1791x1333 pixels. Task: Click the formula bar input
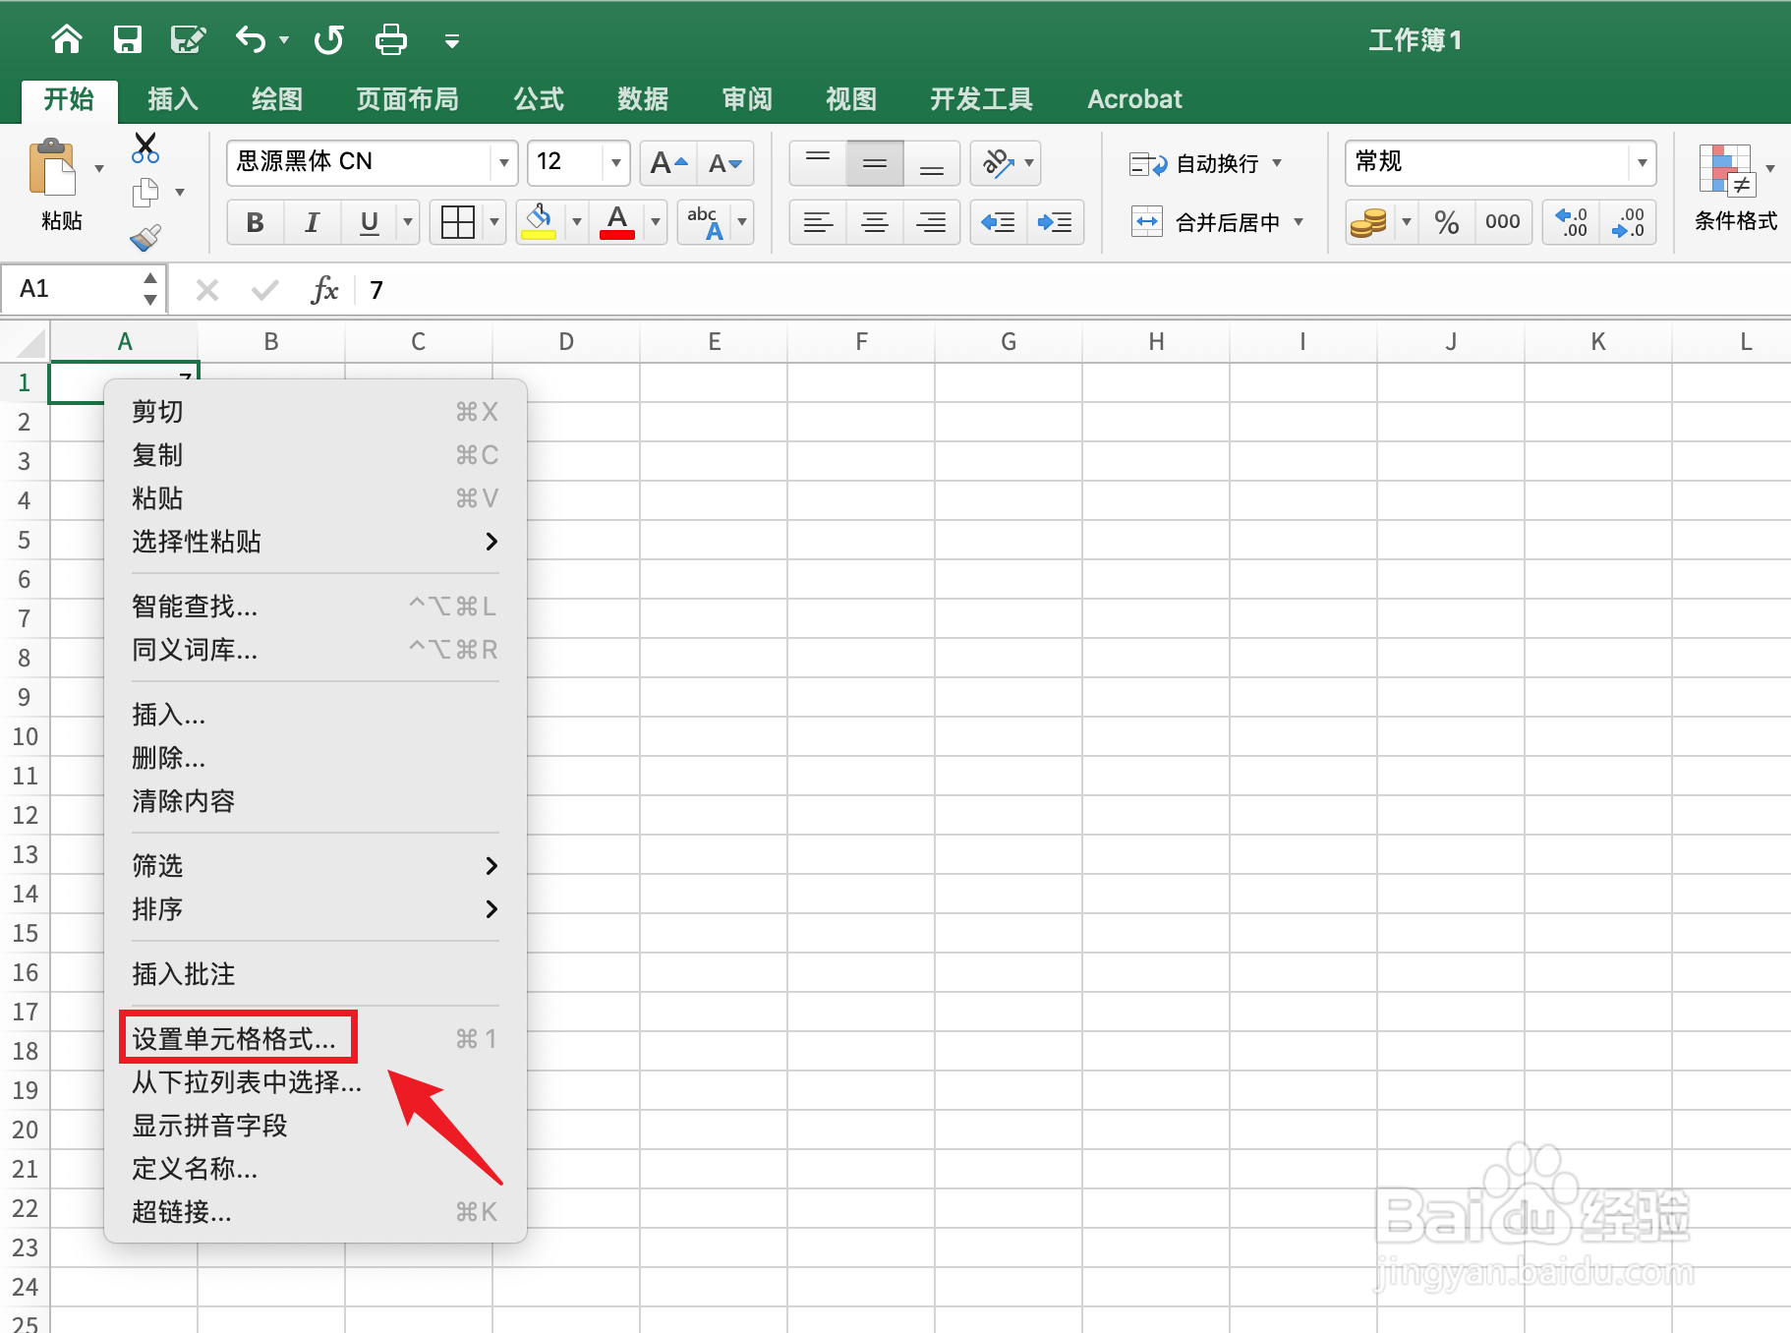click(1075, 290)
